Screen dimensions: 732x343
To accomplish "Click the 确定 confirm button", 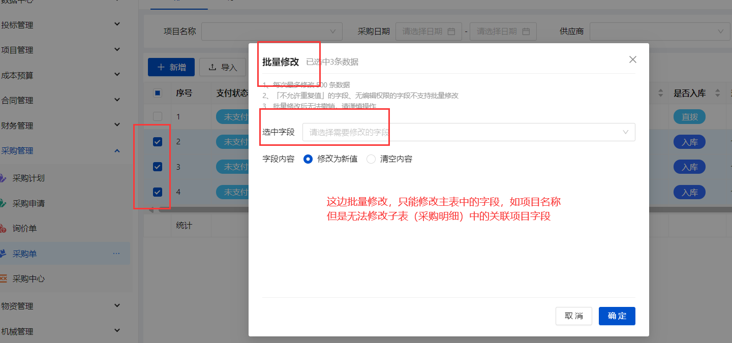I will pos(617,316).
